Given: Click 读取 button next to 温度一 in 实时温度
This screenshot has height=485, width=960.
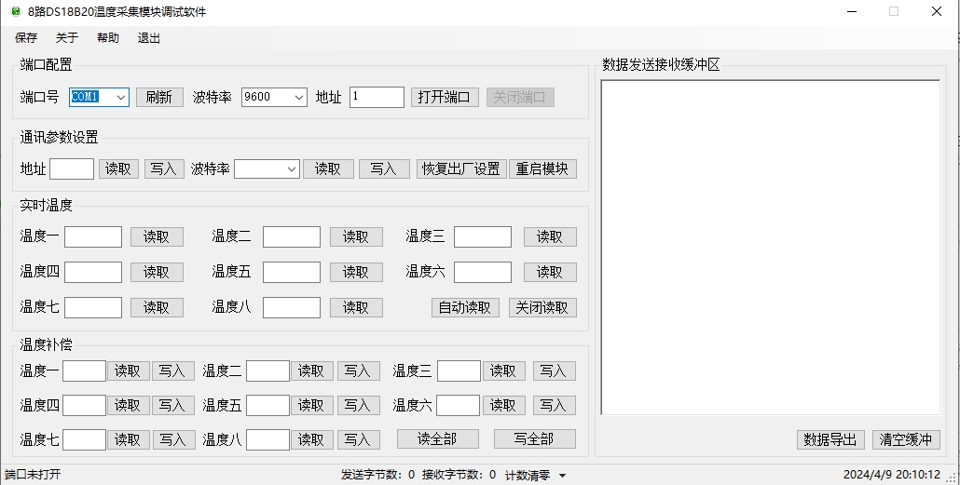Looking at the screenshot, I should point(157,236).
